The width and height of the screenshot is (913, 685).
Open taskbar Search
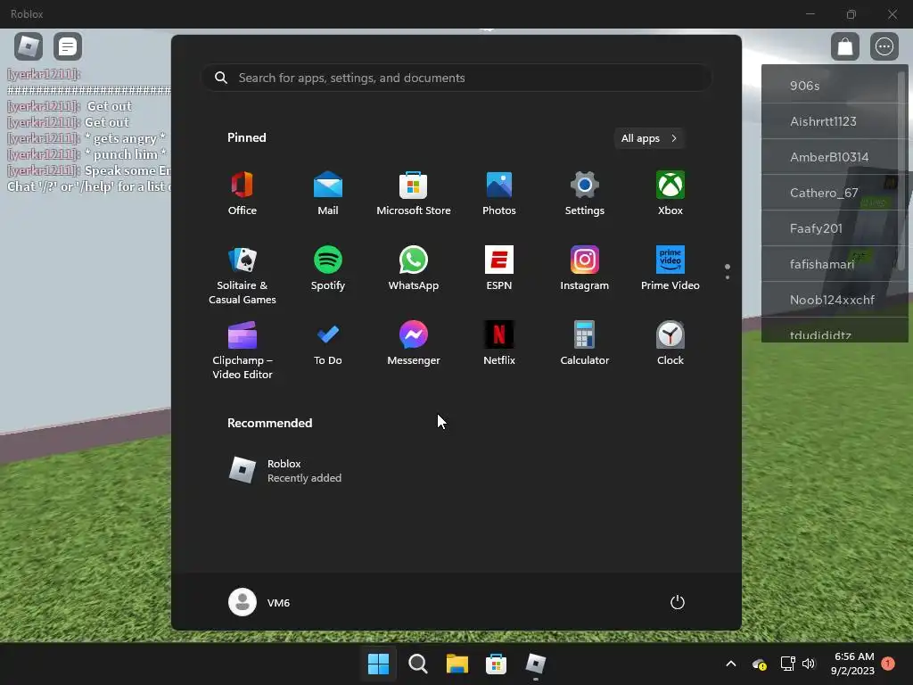418,664
